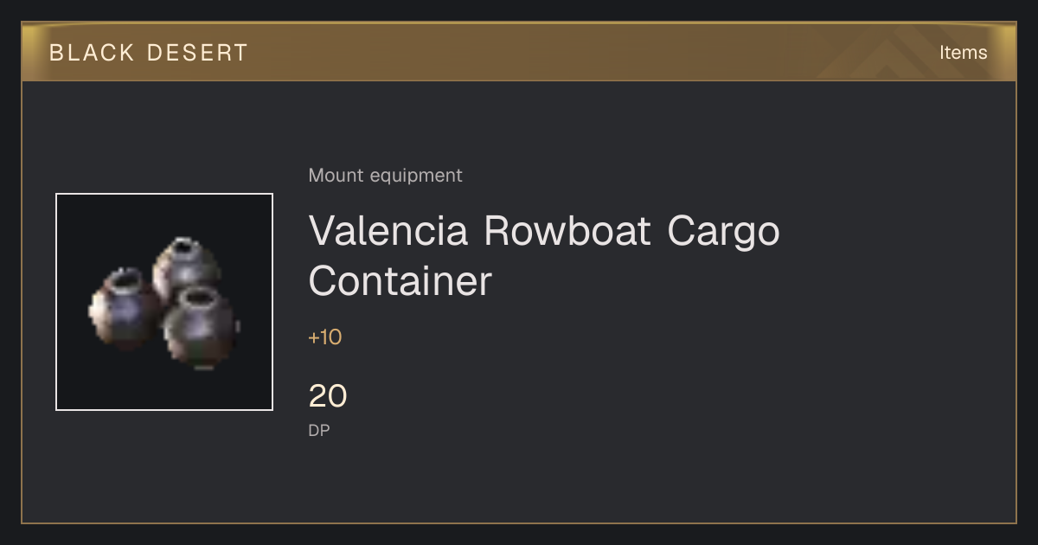
Task: Click the Valencia Rowboat Cargo Container title
Action: [544, 255]
